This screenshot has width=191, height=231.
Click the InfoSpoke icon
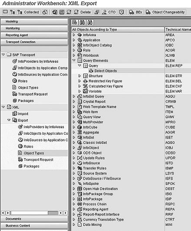click(79, 183)
